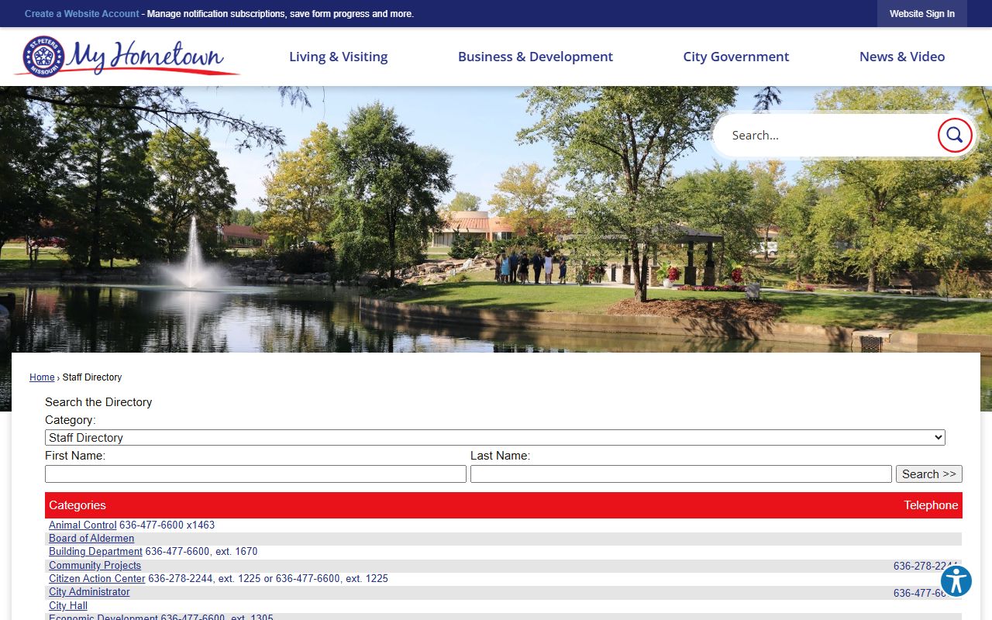Open the Board of Aldermen link
Screen dimensions: 992x620
[x=91, y=538]
